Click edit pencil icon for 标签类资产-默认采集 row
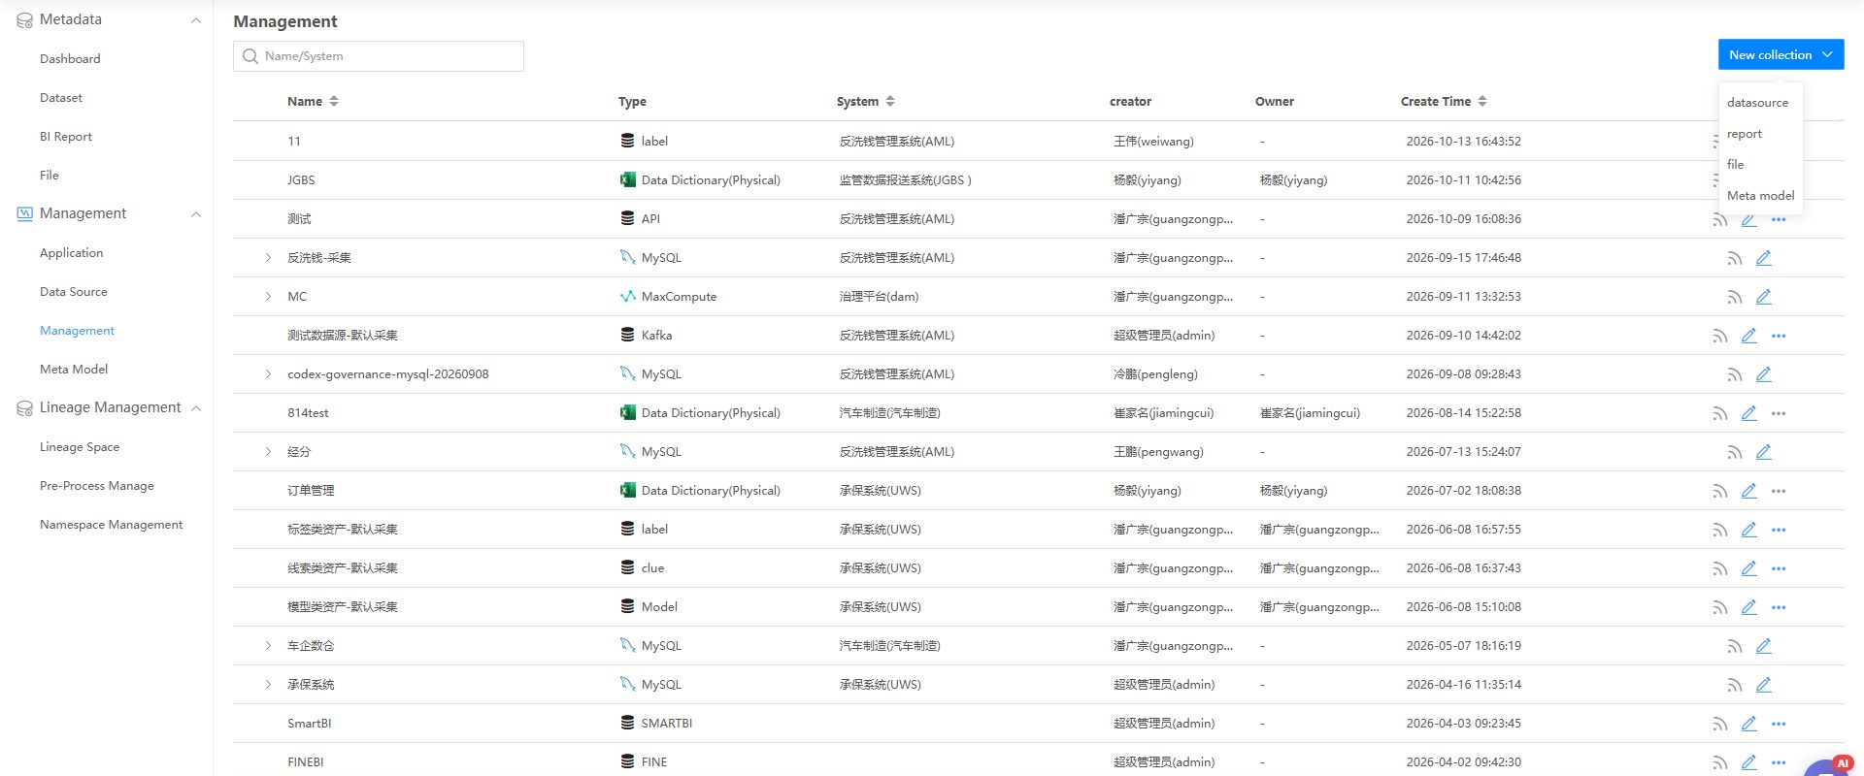The image size is (1864, 776). point(1749,530)
